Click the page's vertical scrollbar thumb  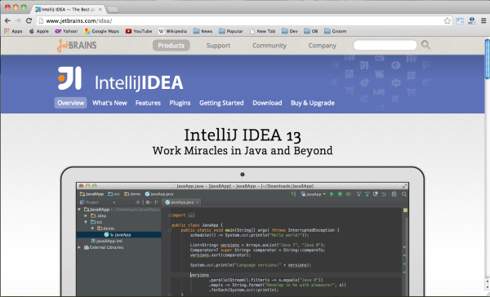pyautogui.click(x=488, y=59)
